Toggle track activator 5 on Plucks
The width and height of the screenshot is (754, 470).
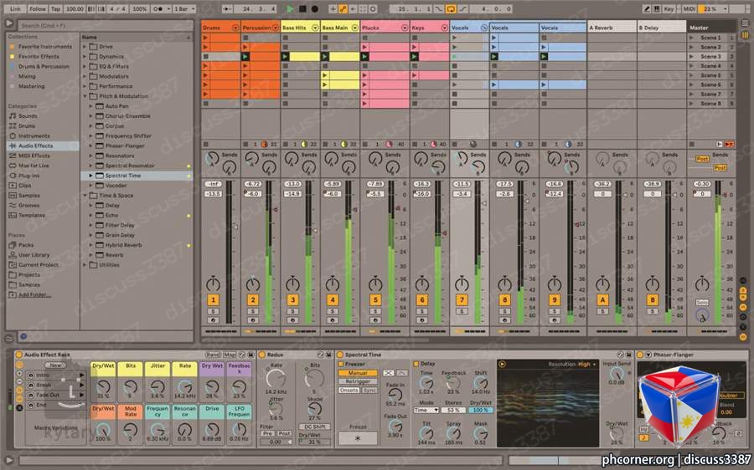coord(375,300)
